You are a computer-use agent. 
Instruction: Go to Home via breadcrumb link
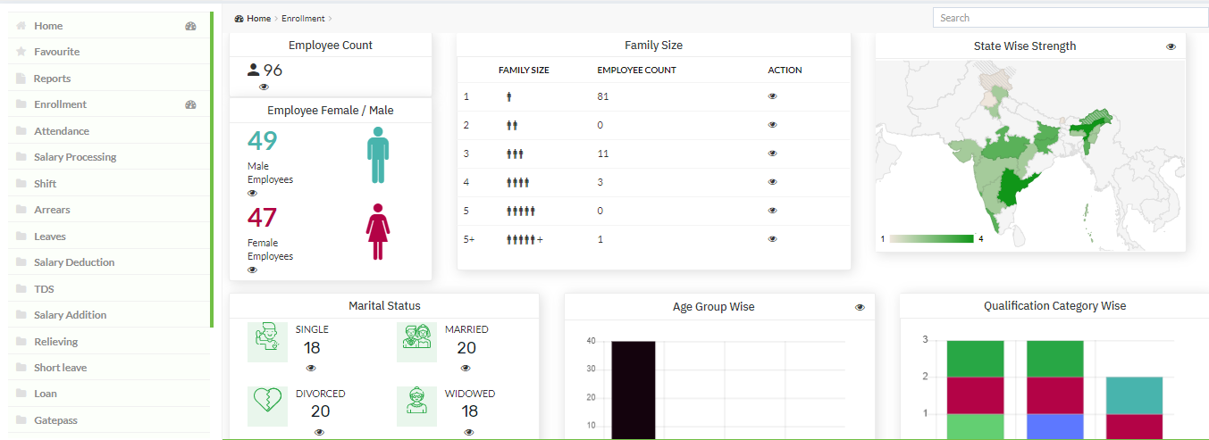(x=259, y=19)
